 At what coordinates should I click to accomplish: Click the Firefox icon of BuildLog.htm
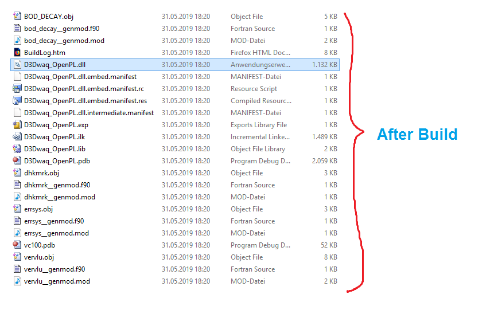[17, 53]
